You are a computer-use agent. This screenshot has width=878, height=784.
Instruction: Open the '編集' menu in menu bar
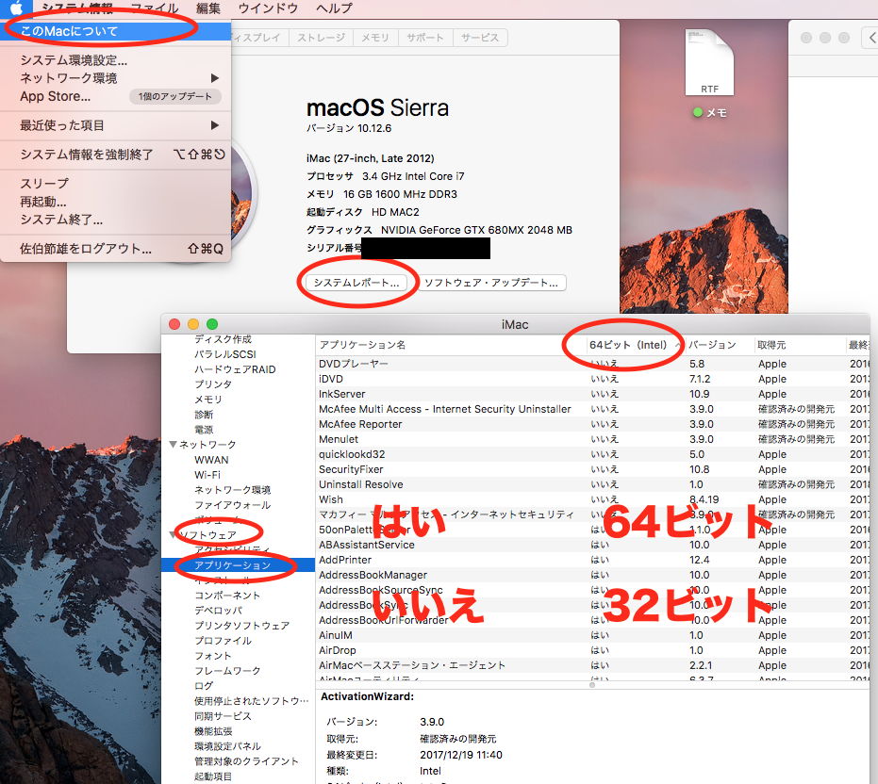[207, 8]
